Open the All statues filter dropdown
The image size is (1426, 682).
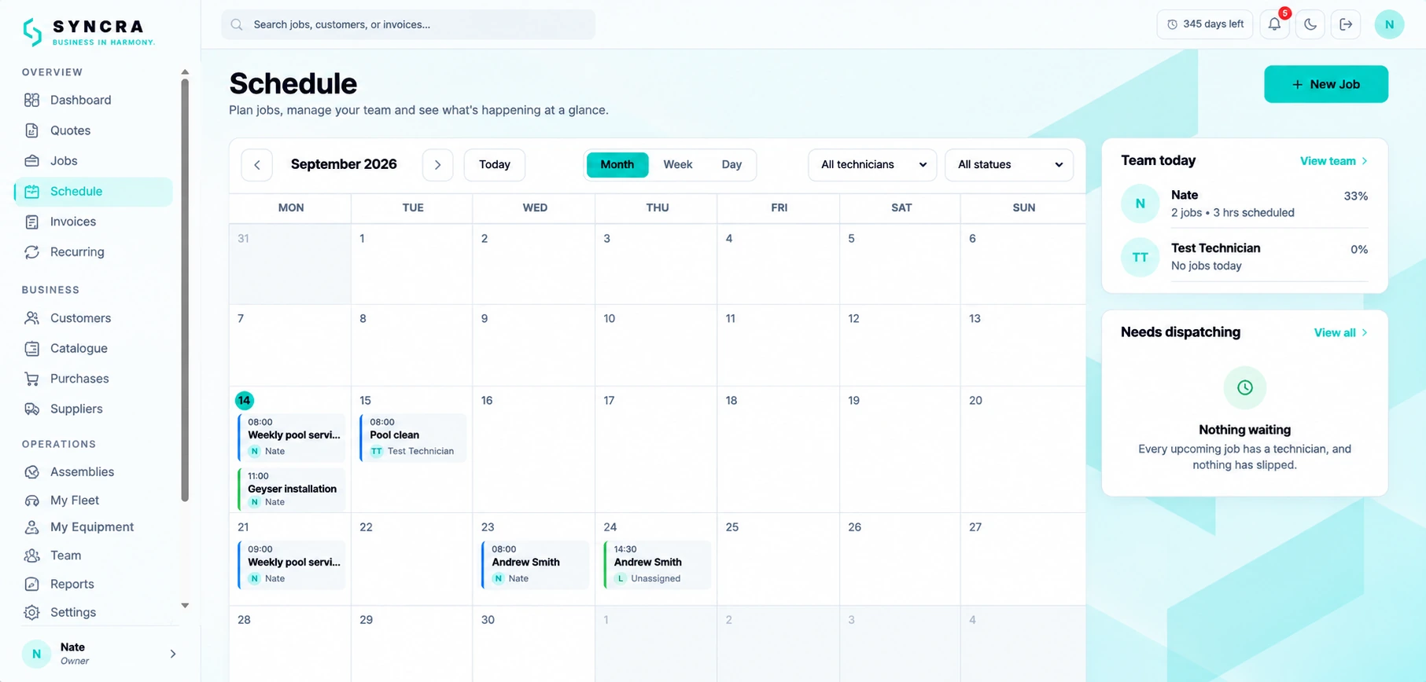1009,165
